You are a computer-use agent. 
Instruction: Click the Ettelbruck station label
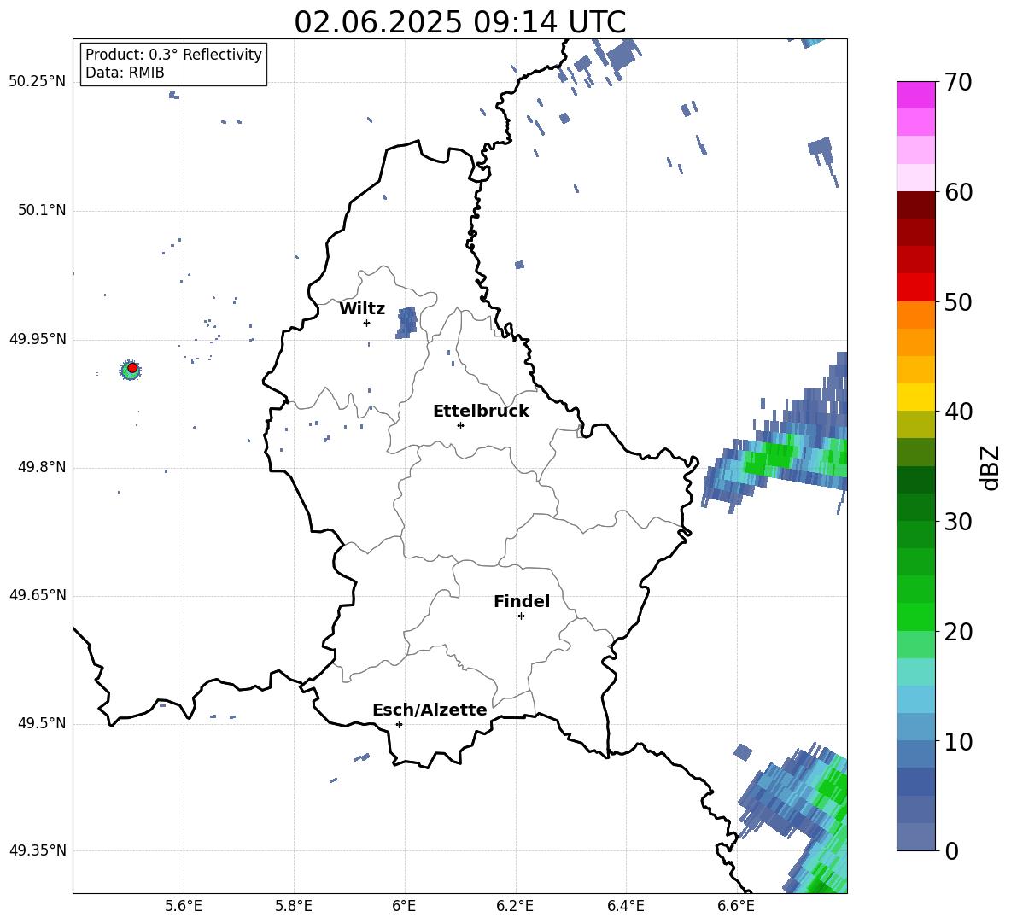(481, 412)
